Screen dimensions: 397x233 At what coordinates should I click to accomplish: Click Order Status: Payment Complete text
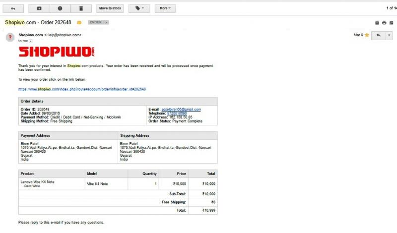[175, 121]
